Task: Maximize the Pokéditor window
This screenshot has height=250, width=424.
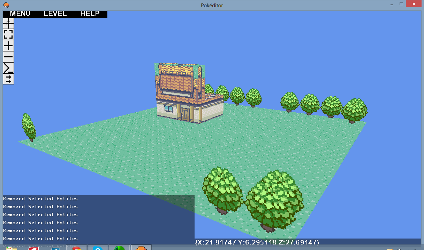Action: [401, 4]
